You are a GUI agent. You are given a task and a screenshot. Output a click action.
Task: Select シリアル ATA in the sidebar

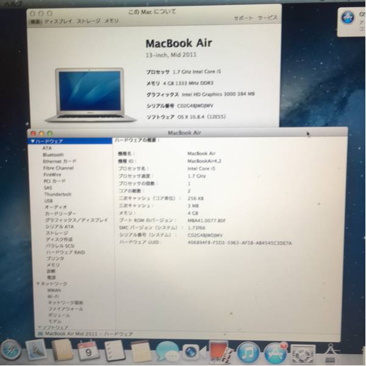pyautogui.click(x=60, y=226)
